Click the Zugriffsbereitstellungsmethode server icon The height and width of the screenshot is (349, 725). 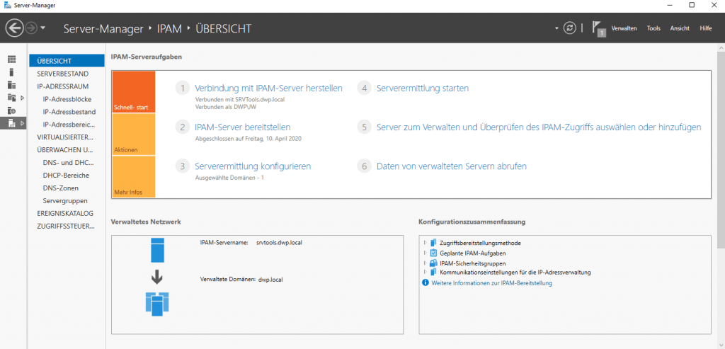pos(433,243)
